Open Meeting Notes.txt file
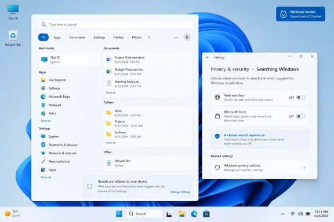 pos(148,84)
